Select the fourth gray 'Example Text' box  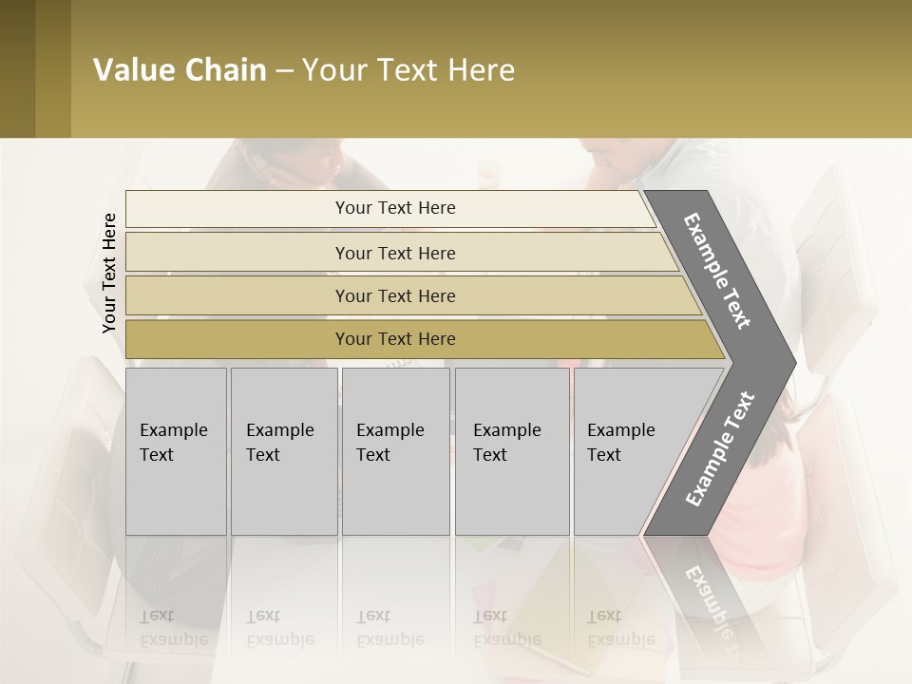(511, 451)
